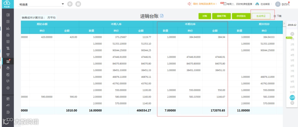Click the user avatar beside 李四代
This screenshot has height=127, width=298.
tap(278, 4)
